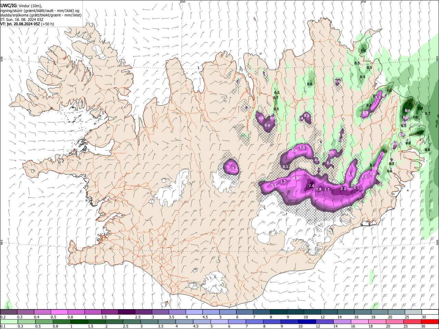Click the UWC/IG title in the header box
The height and width of the screenshot is (329, 439).
point(8,5)
